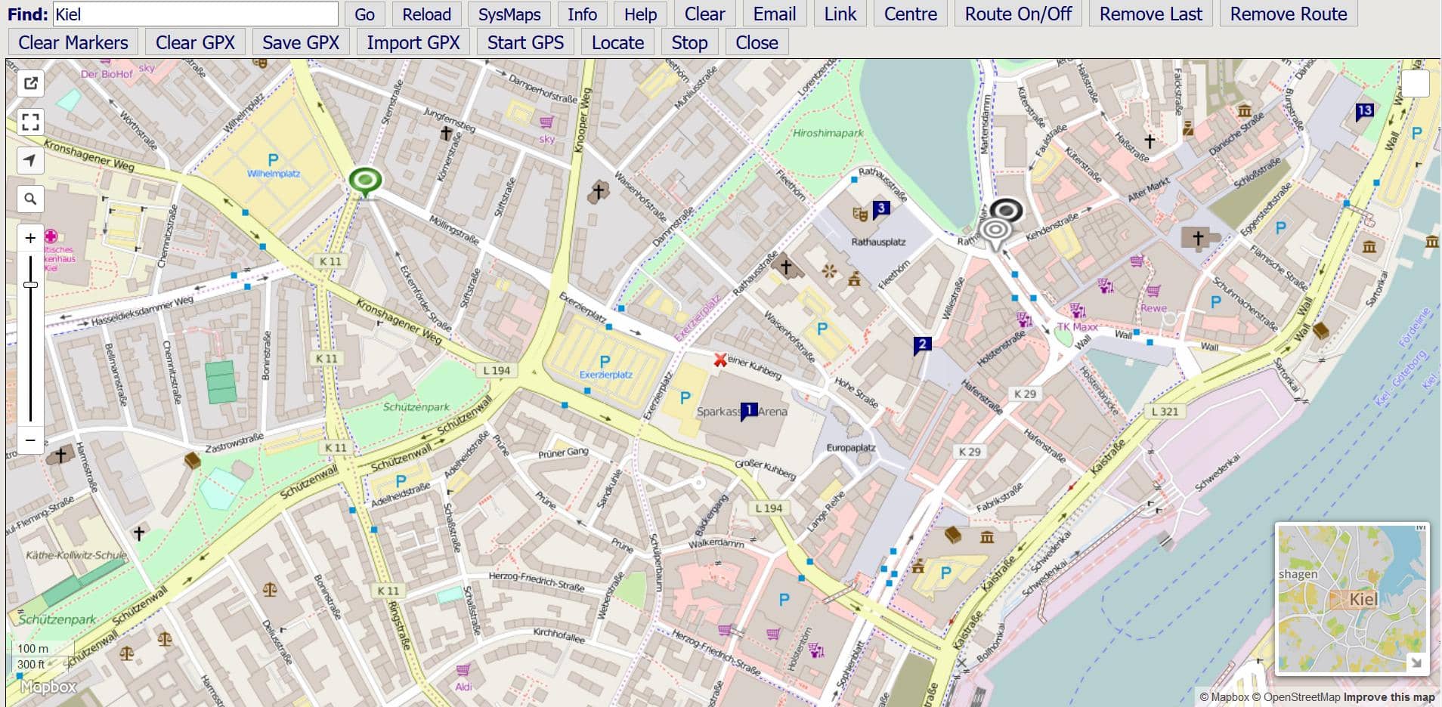Click the Centre button
The height and width of the screenshot is (707, 1442).
[911, 14]
